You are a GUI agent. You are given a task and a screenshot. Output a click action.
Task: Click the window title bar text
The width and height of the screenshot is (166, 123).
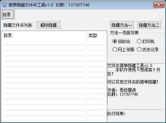[49, 5]
